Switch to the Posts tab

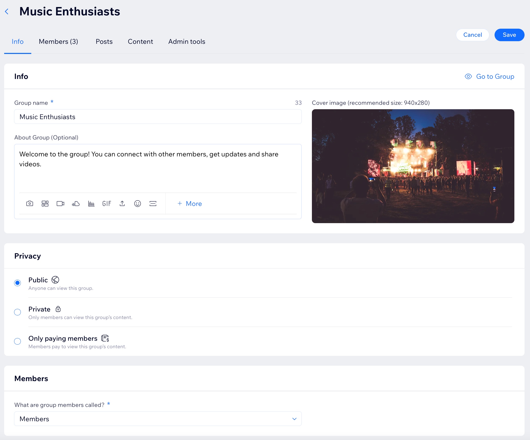tap(104, 41)
